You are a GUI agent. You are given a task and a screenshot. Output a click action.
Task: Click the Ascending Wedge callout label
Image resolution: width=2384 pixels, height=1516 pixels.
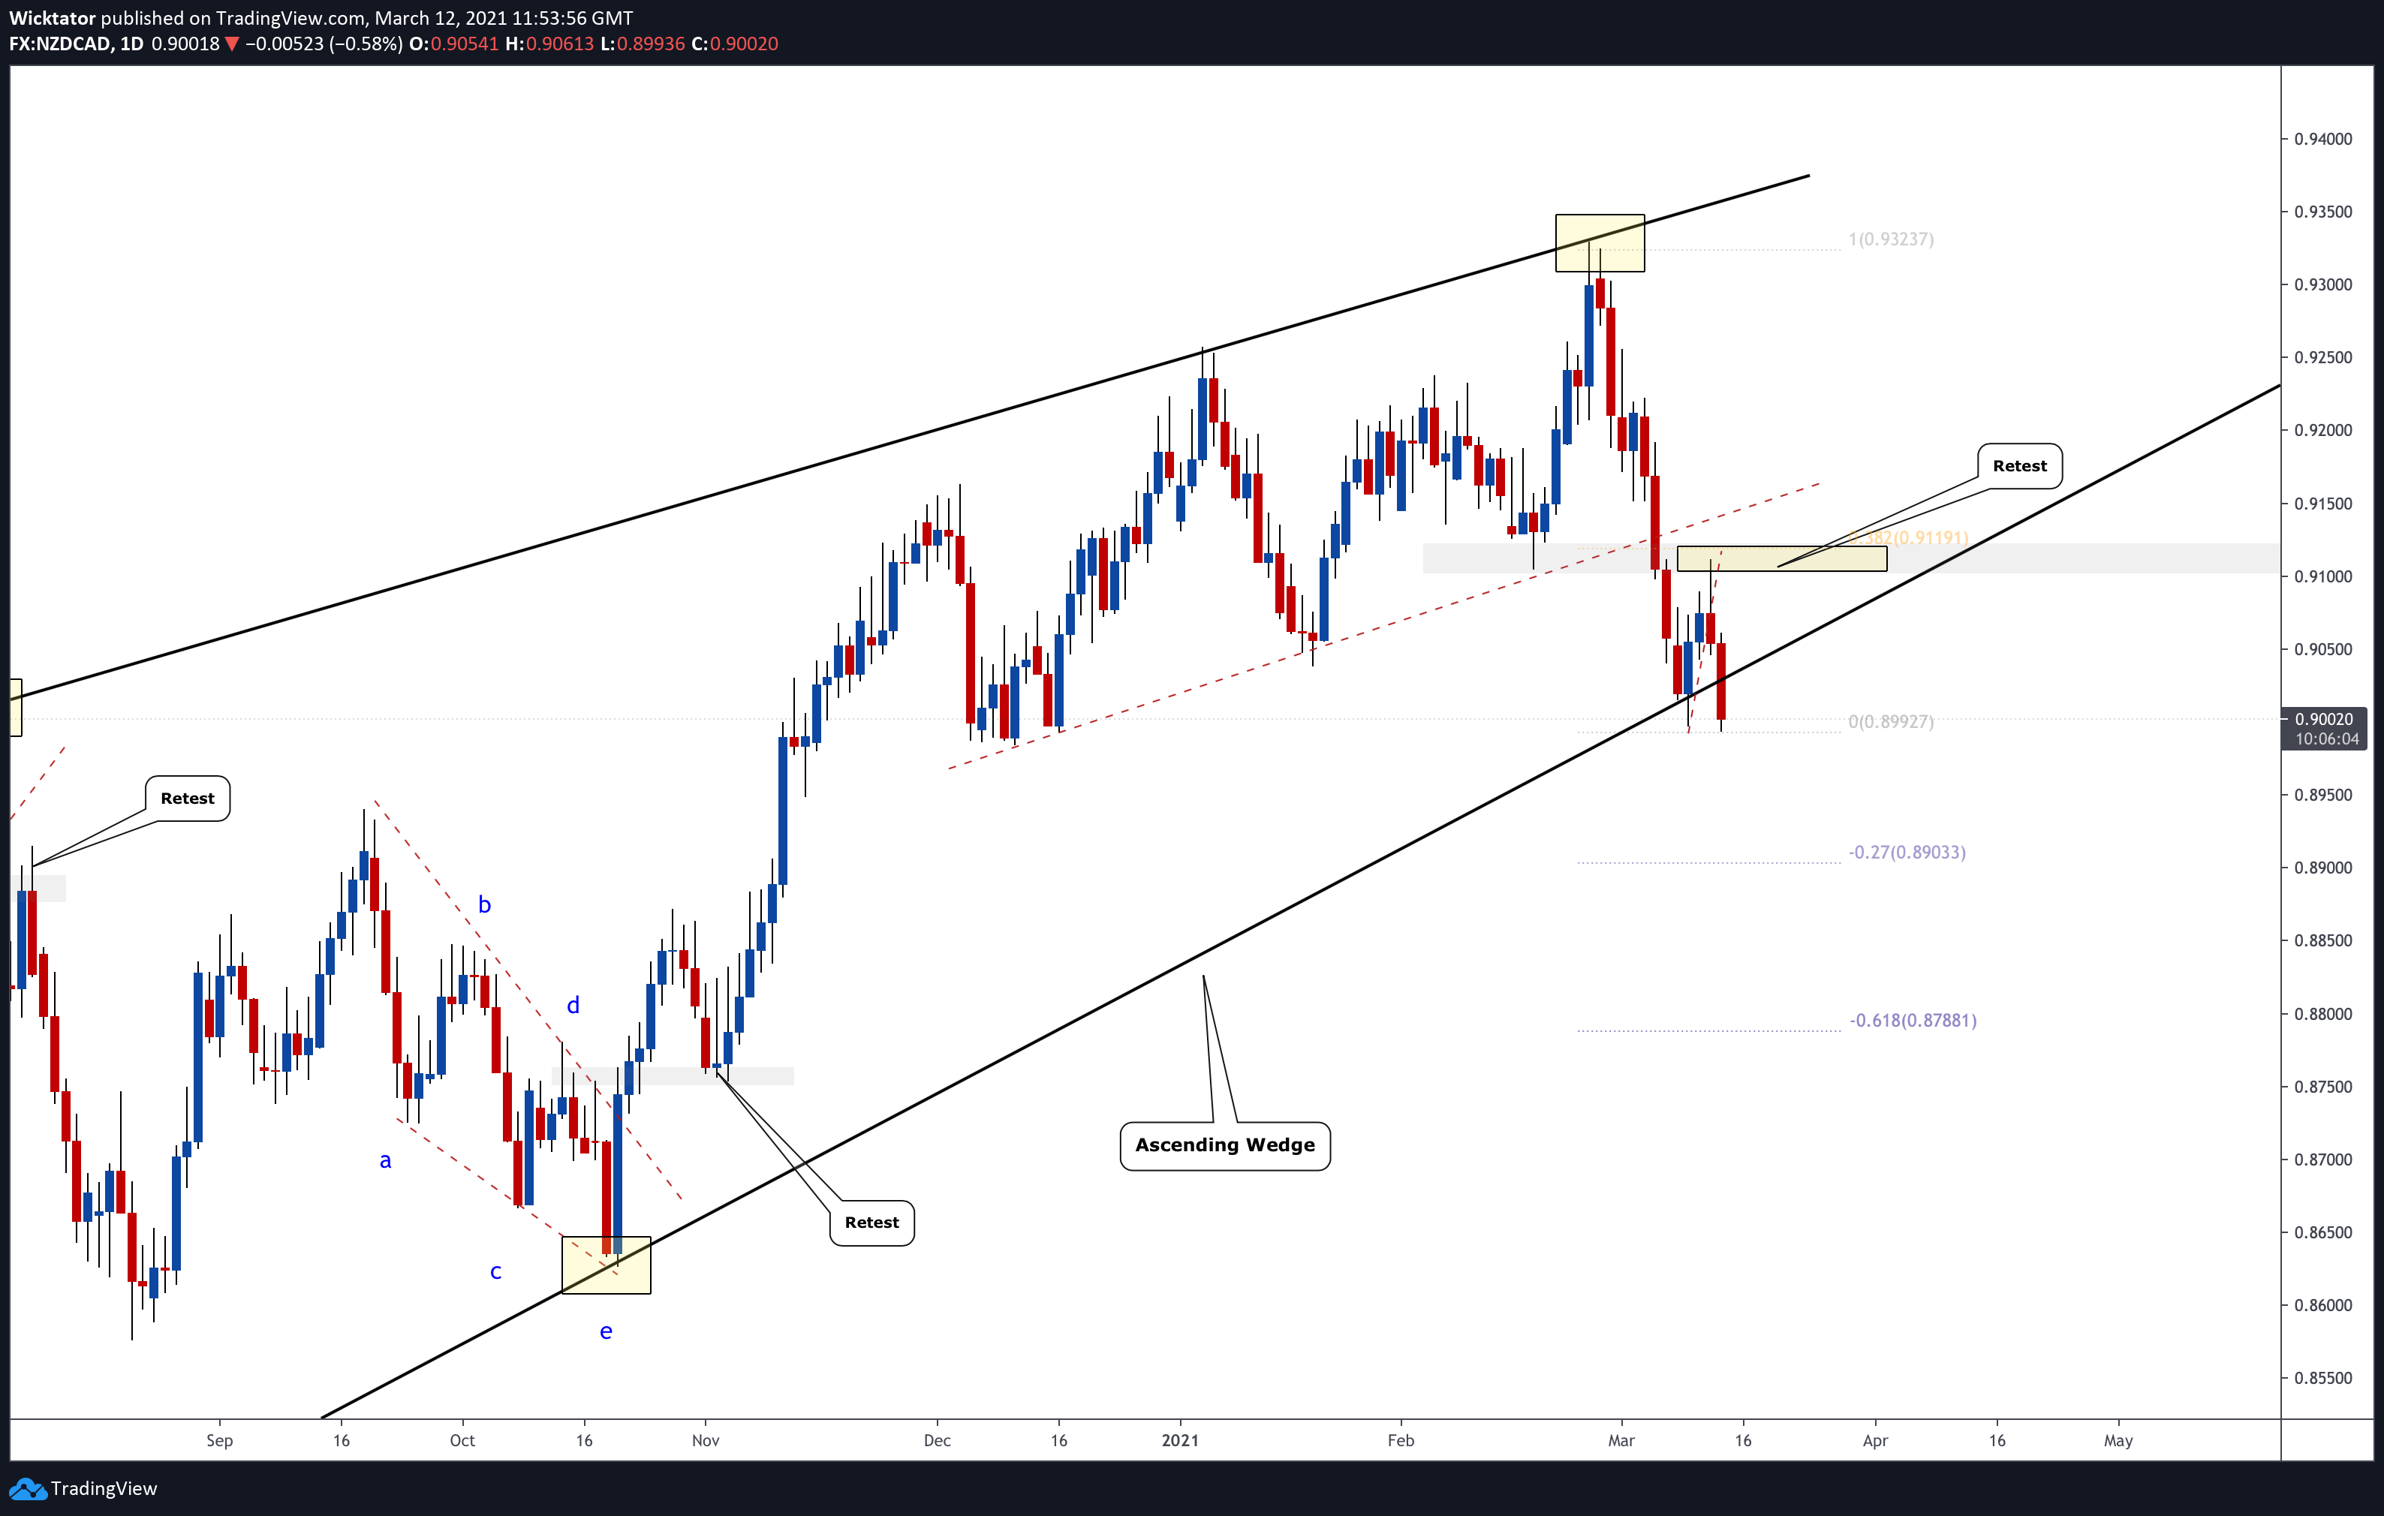click(x=1225, y=1146)
